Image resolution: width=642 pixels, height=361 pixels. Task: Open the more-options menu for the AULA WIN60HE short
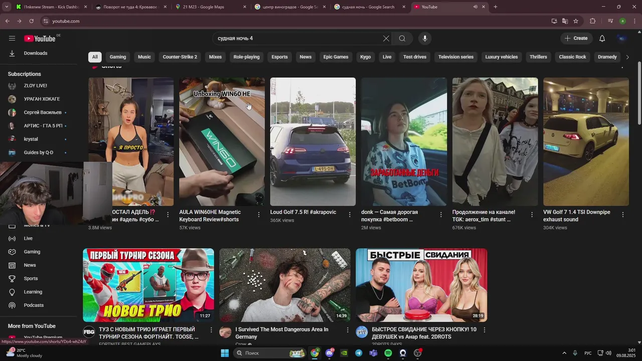point(259,215)
